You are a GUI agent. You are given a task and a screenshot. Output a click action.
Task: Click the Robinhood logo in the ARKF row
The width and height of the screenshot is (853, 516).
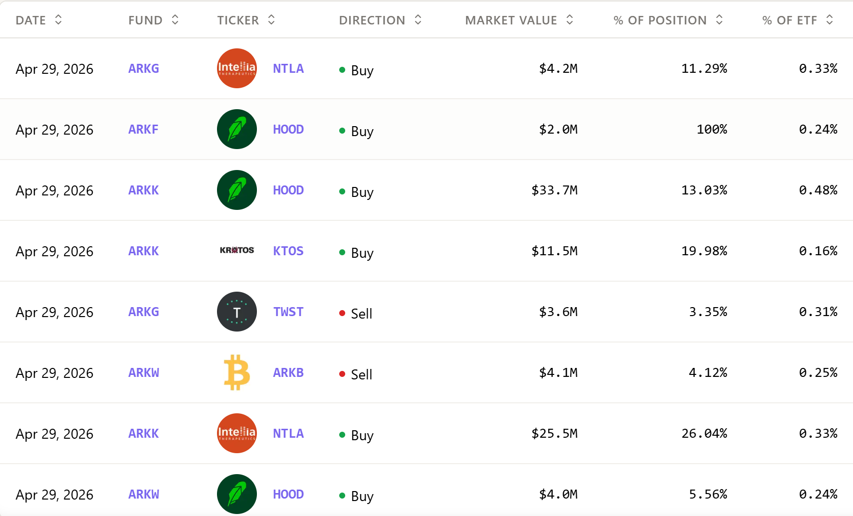236,129
